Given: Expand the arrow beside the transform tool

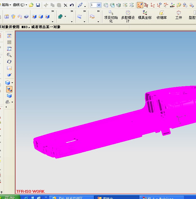Looking at the screenshot, I should pyautogui.click(x=85, y=6).
